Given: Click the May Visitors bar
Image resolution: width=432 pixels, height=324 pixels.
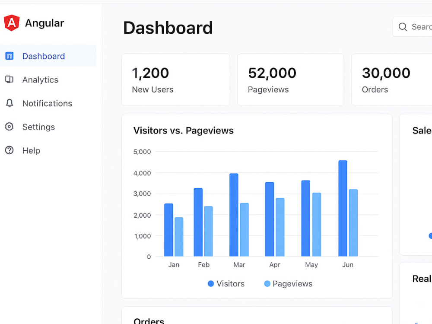Looking at the screenshot, I should [x=306, y=218].
